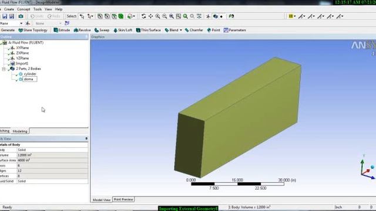376x211 pixels.
Task: Activate the Pan view tool
Action: coord(150,16)
